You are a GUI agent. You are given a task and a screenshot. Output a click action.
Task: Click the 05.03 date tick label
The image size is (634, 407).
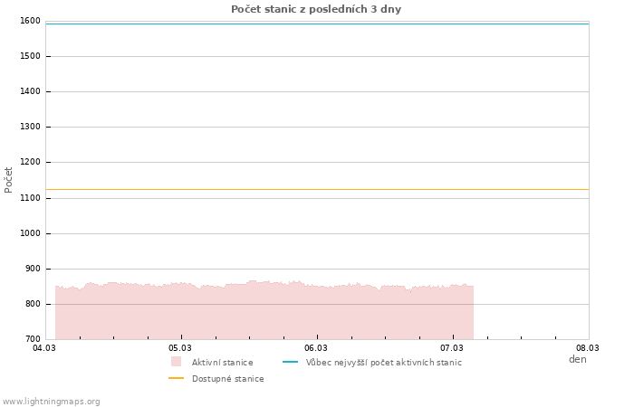[x=180, y=347]
